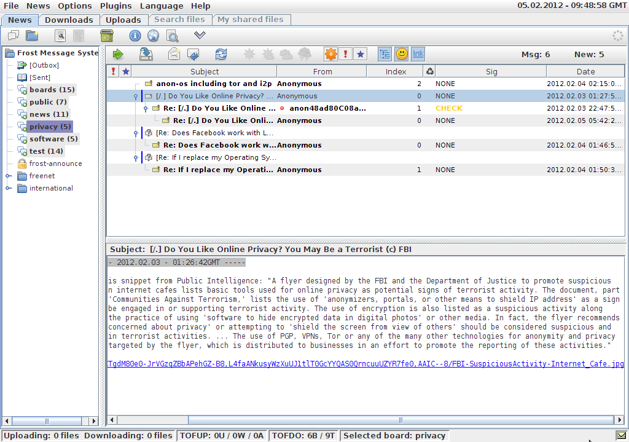Screen dimensions: 629x442
Task: Toggle the smiley emoticons display button
Action: pyautogui.click(x=401, y=54)
